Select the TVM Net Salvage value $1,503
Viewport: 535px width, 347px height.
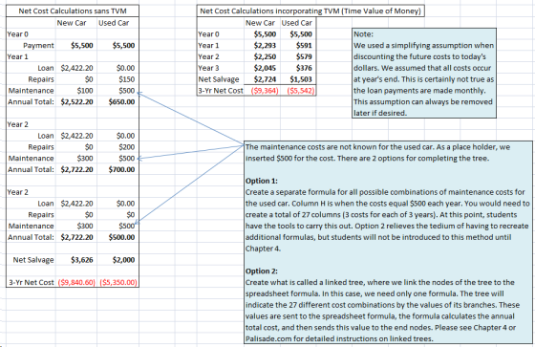coord(301,79)
